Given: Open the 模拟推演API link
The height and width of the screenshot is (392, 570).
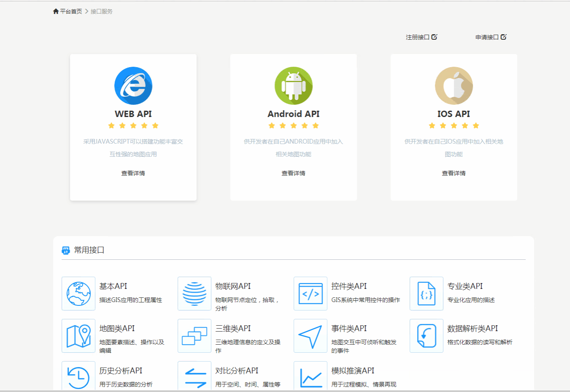Looking at the screenshot, I should click(353, 371).
